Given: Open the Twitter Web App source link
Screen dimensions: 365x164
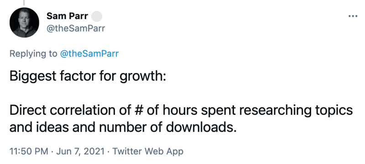Looking at the screenshot, I should click(148, 151).
